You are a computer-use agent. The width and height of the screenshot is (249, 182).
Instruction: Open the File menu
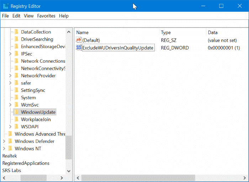(x=5, y=16)
